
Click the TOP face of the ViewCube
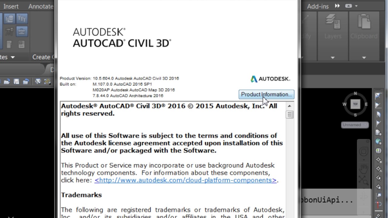pyautogui.click(x=355, y=104)
